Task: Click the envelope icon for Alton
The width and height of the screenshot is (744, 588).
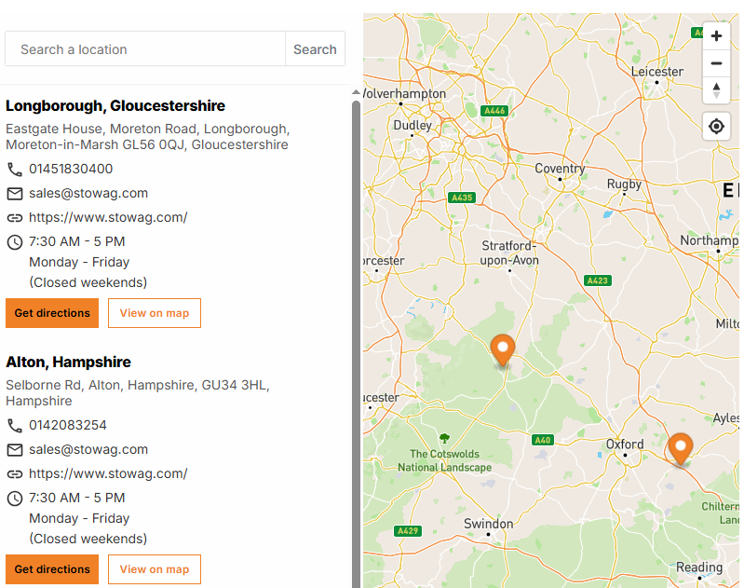Action: click(15, 450)
